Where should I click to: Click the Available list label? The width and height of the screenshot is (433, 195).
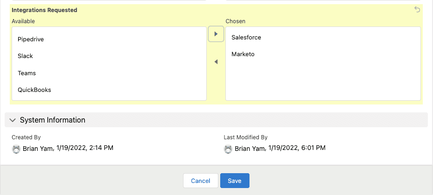[23, 21]
